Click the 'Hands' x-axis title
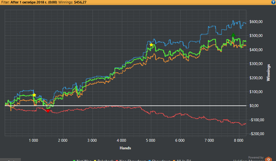Screen dimensions: 276x161 tap(125, 148)
